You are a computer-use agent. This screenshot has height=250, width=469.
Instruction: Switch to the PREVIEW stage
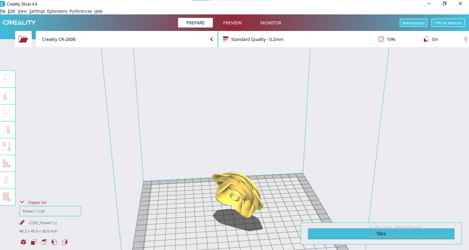232,23
